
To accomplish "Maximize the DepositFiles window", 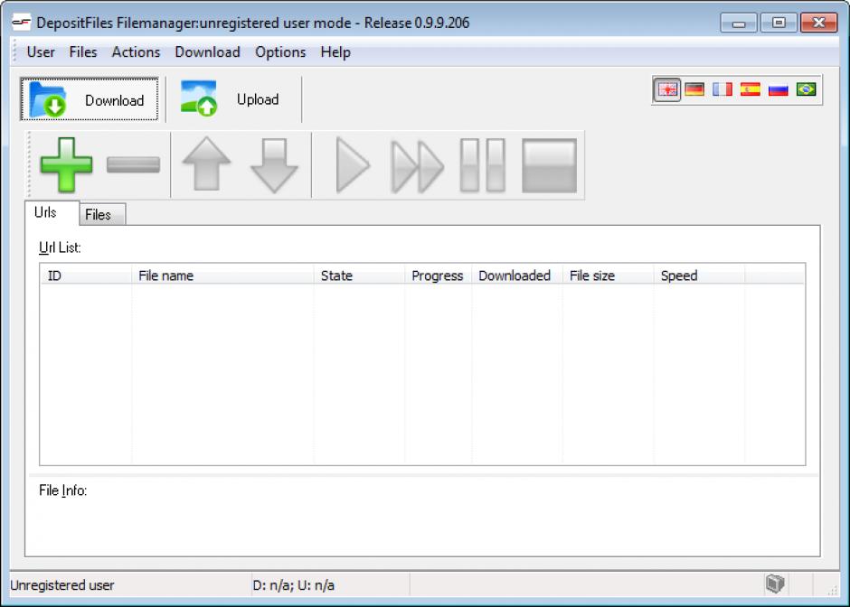I will (779, 23).
